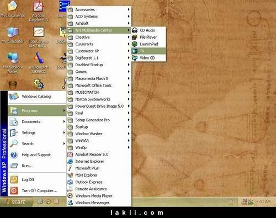Click the Run icon in Start menu
The width and height of the screenshot is (276, 218).
point(14,166)
